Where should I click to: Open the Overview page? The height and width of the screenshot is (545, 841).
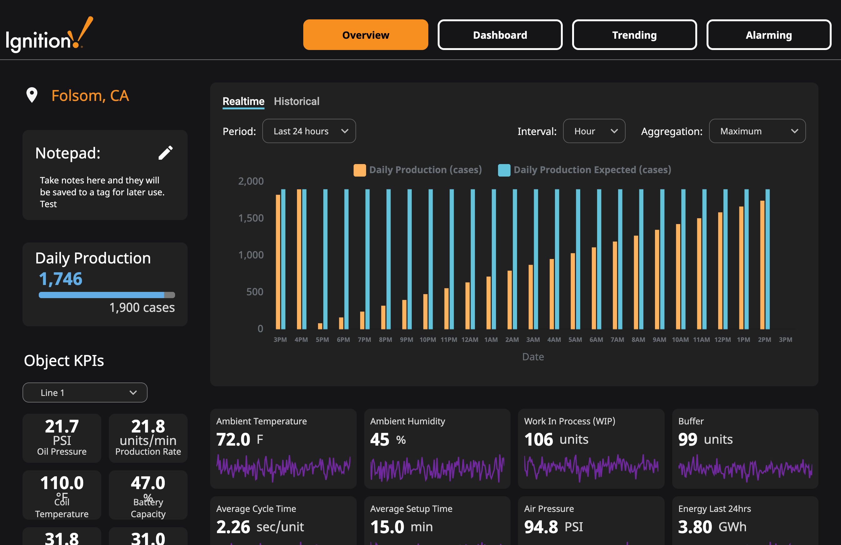tap(365, 35)
